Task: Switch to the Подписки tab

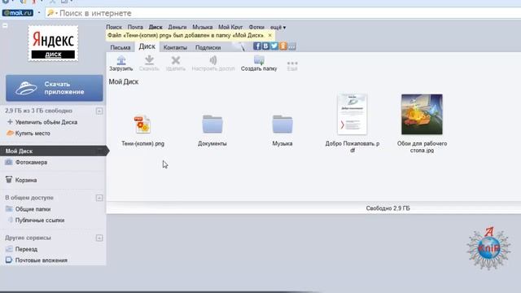Action: point(208,47)
